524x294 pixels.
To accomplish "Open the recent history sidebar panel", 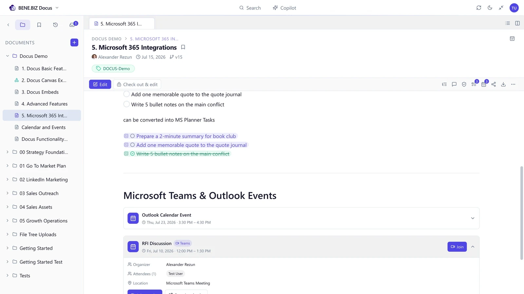I will [x=55, y=25].
